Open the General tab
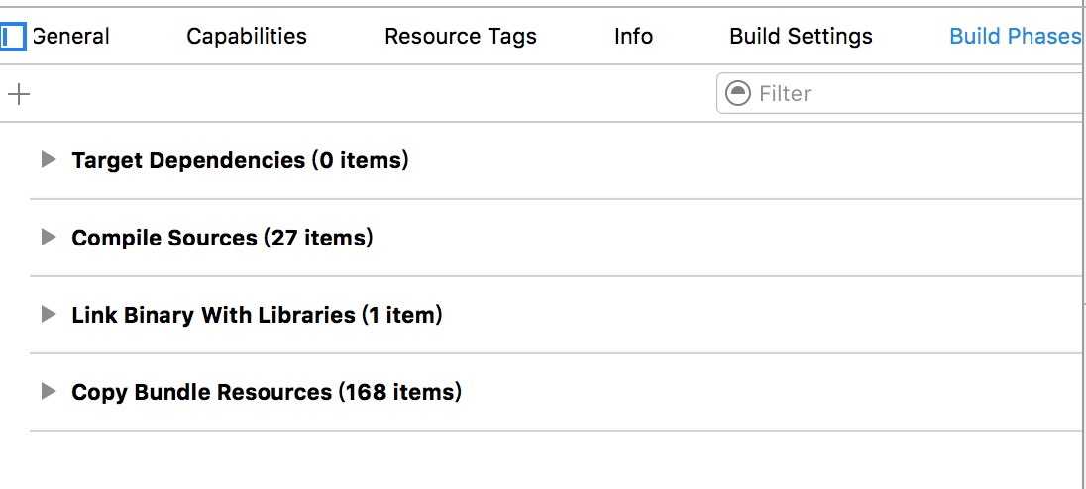 (70, 36)
